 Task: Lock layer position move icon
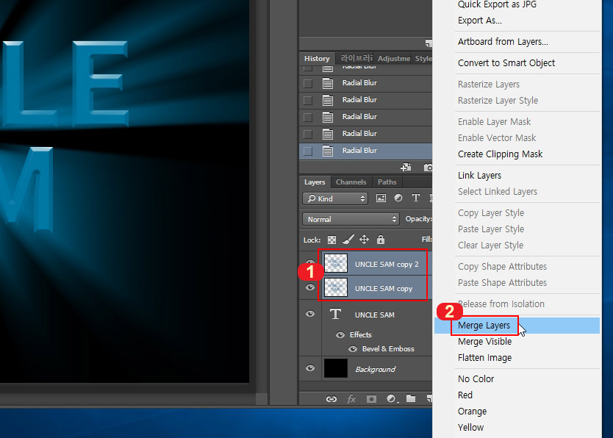364,239
